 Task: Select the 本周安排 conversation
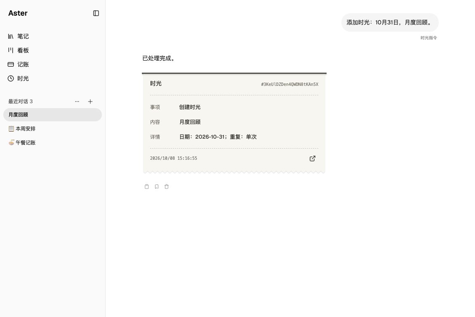click(x=53, y=129)
